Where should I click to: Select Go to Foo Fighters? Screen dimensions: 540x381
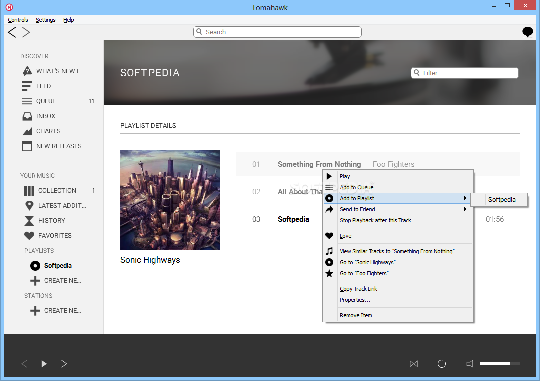(x=398, y=273)
